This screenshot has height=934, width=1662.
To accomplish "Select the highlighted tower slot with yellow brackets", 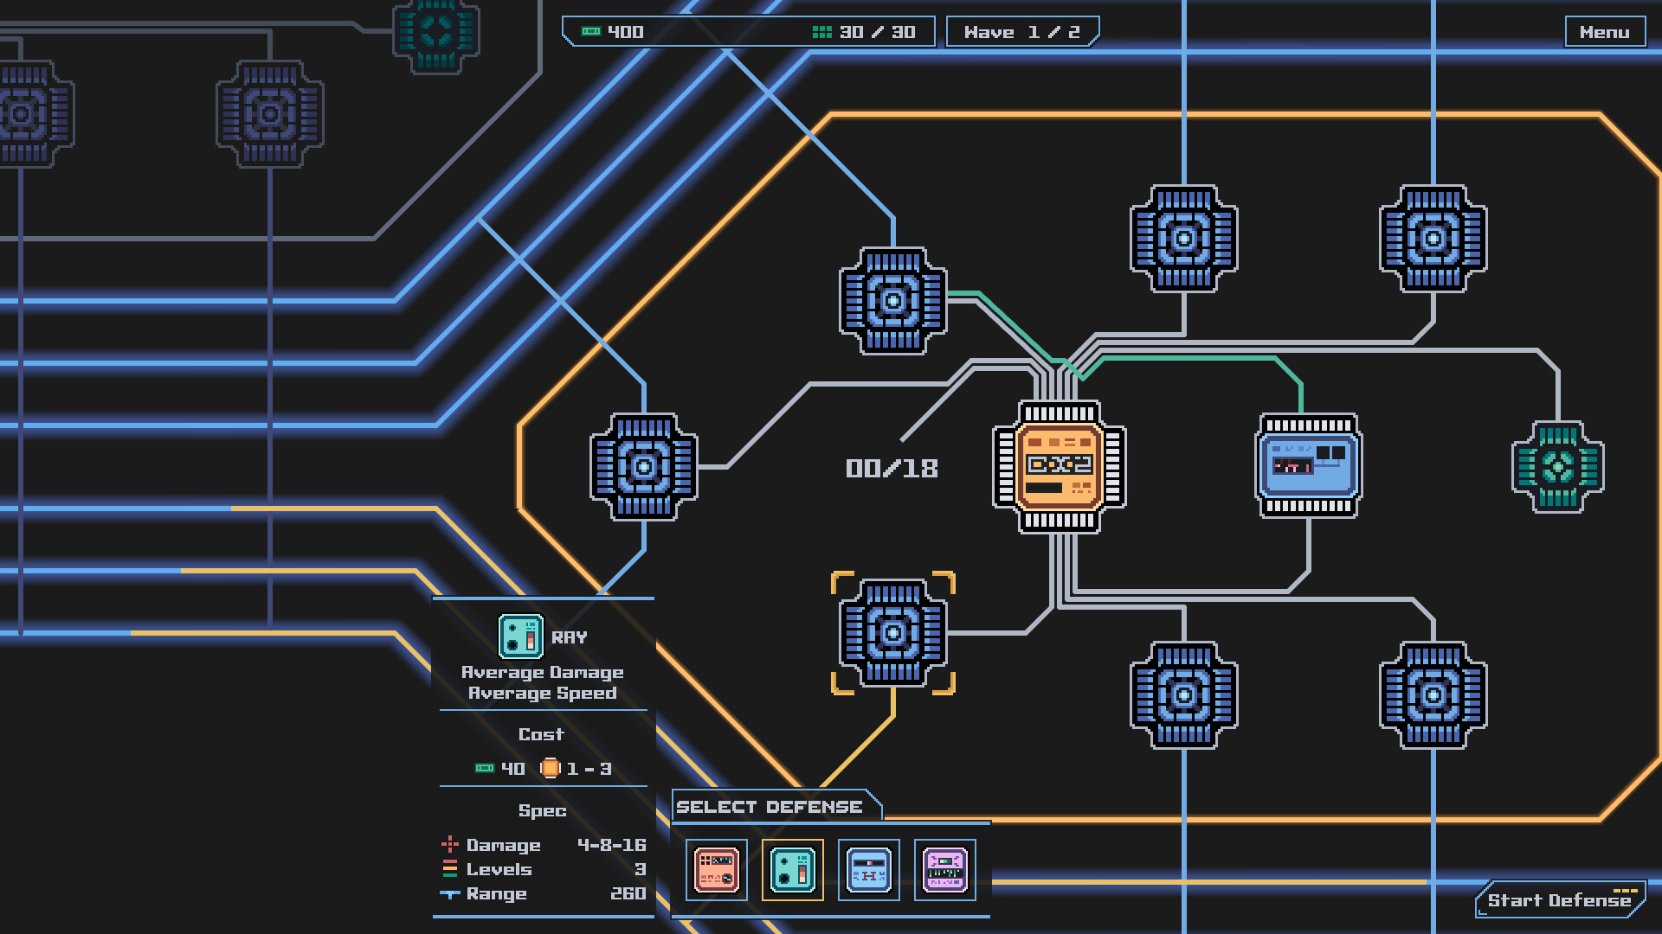I will (893, 633).
